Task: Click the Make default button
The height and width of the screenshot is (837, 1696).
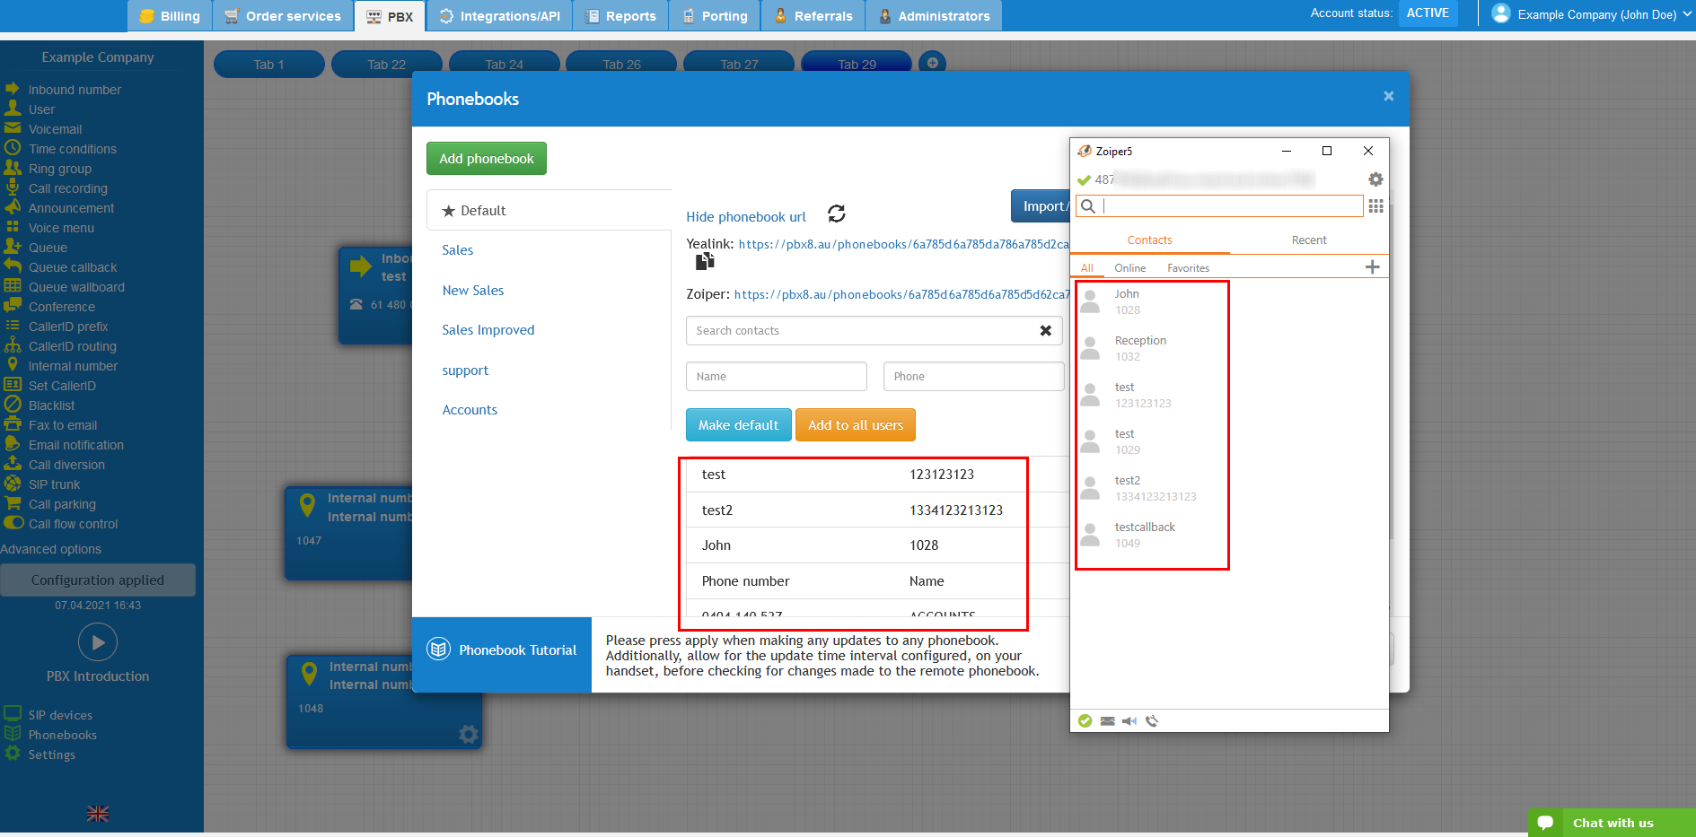Action: tap(738, 425)
